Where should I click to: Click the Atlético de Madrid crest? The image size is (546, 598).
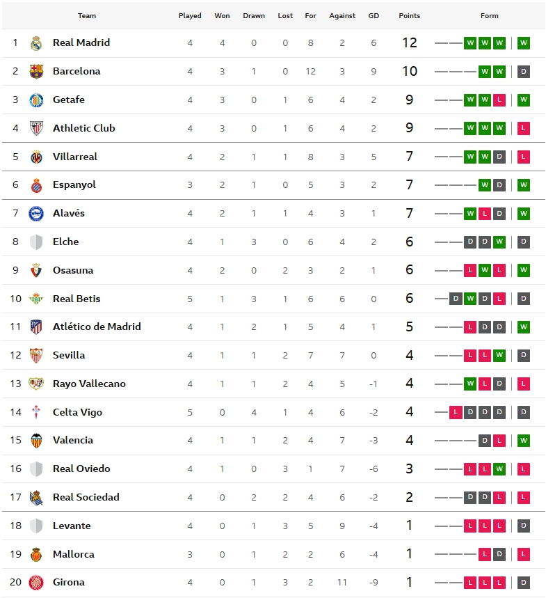(36, 326)
